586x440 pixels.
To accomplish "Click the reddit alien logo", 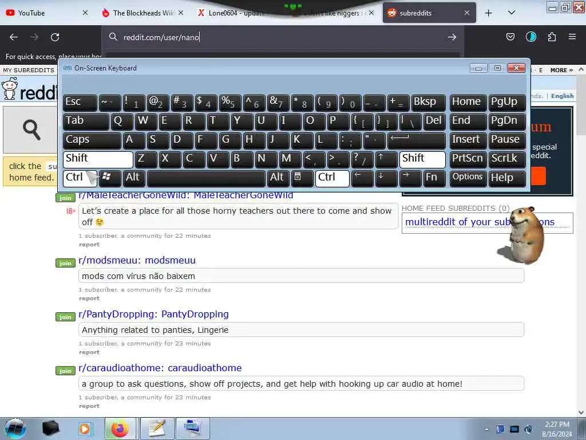I will coord(10,89).
